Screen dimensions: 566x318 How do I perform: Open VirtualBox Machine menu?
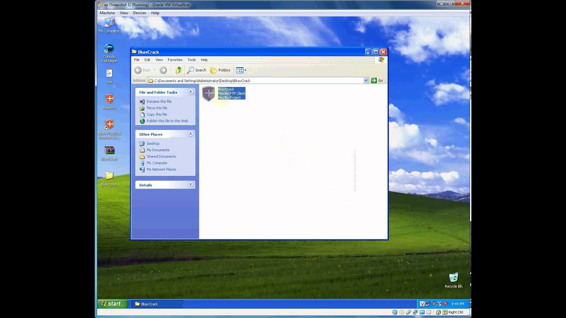pyautogui.click(x=107, y=13)
